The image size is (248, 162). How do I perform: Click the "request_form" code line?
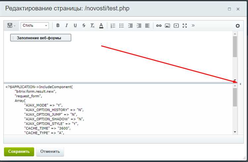pyautogui.click(x=28, y=96)
